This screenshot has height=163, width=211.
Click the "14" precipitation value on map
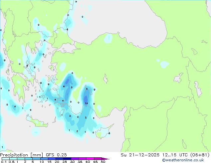click(87, 103)
